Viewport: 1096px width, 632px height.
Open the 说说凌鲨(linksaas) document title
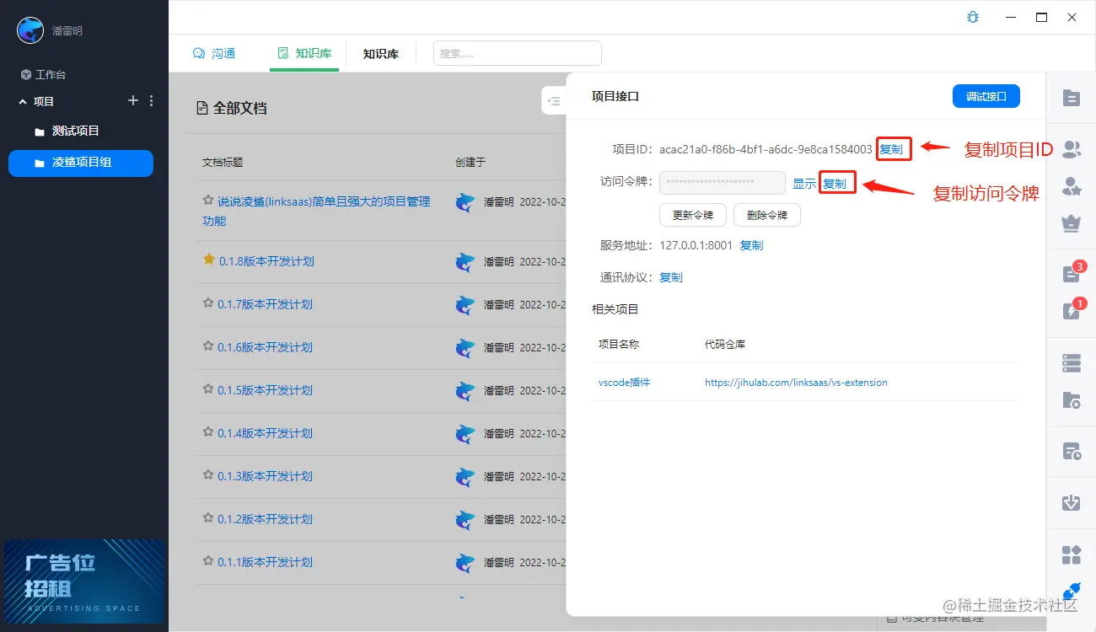pyautogui.click(x=316, y=211)
